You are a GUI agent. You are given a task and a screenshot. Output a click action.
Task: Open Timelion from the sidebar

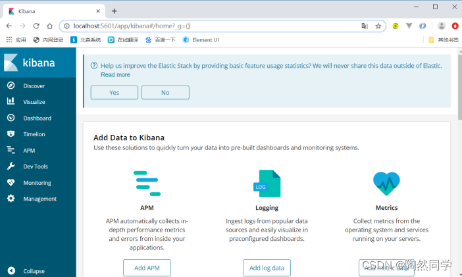34,134
